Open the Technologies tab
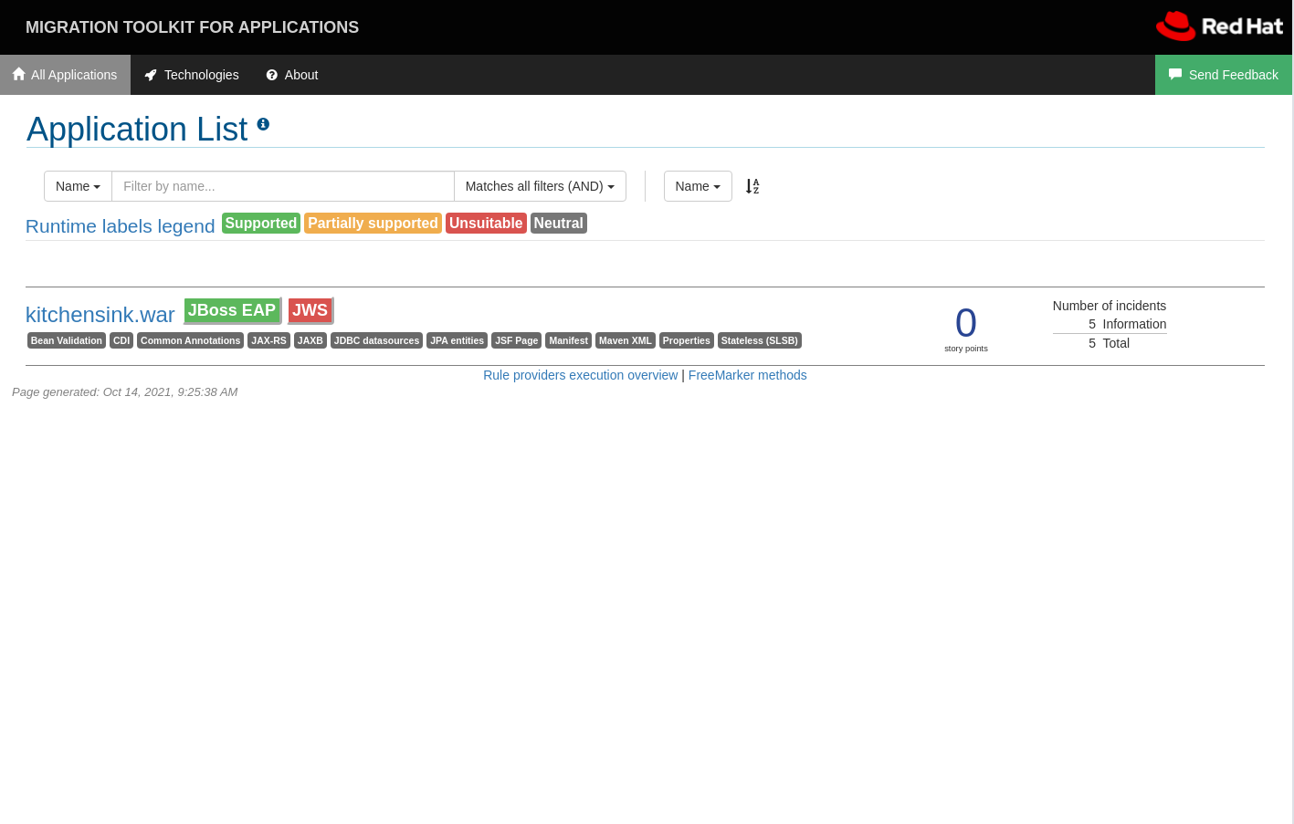 (x=192, y=75)
